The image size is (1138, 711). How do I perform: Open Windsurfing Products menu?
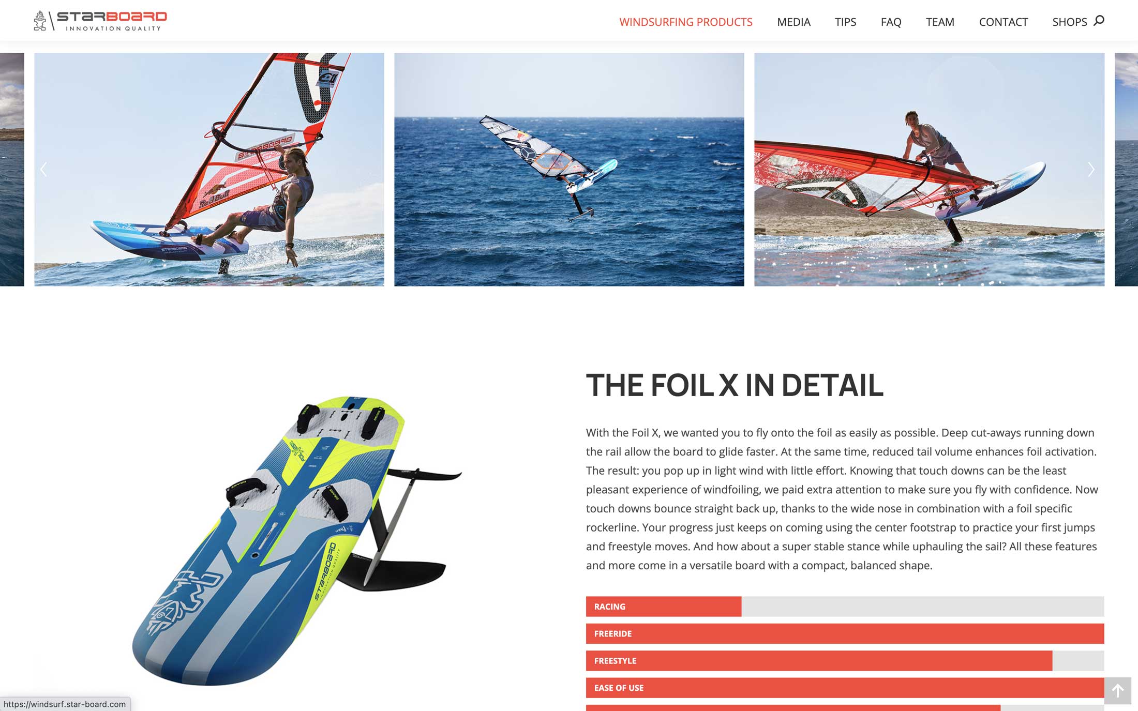[685, 22]
